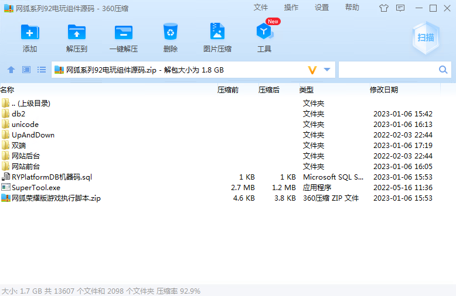Click the 添加 (Add) toolbar icon
The height and width of the screenshot is (296, 456).
(30, 32)
